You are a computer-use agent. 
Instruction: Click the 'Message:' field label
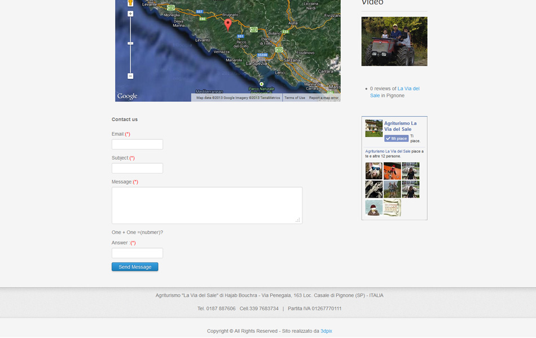point(122,181)
